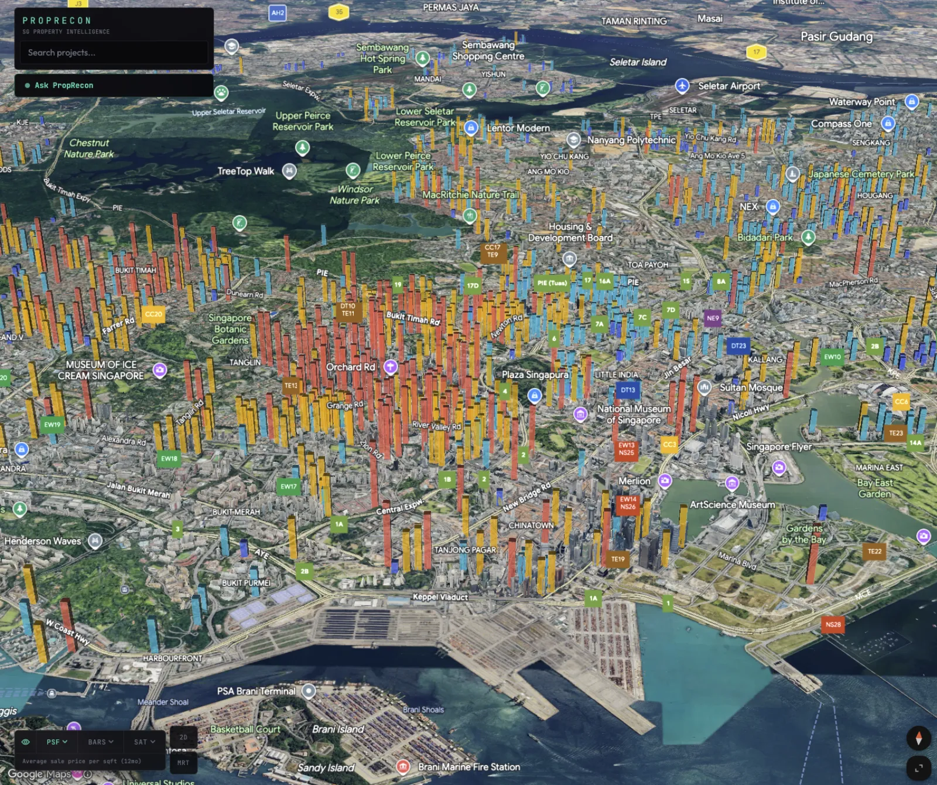Reset map orientation with the compass
Screen dimensions: 937x785
(918, 738)
